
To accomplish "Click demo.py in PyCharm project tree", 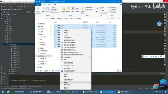I will [x=13, y=69].
